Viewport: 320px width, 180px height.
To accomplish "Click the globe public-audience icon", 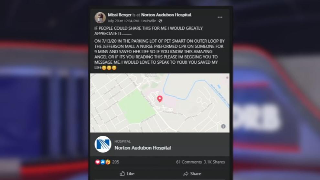I will pyautogui.click(x=160, y=21).
